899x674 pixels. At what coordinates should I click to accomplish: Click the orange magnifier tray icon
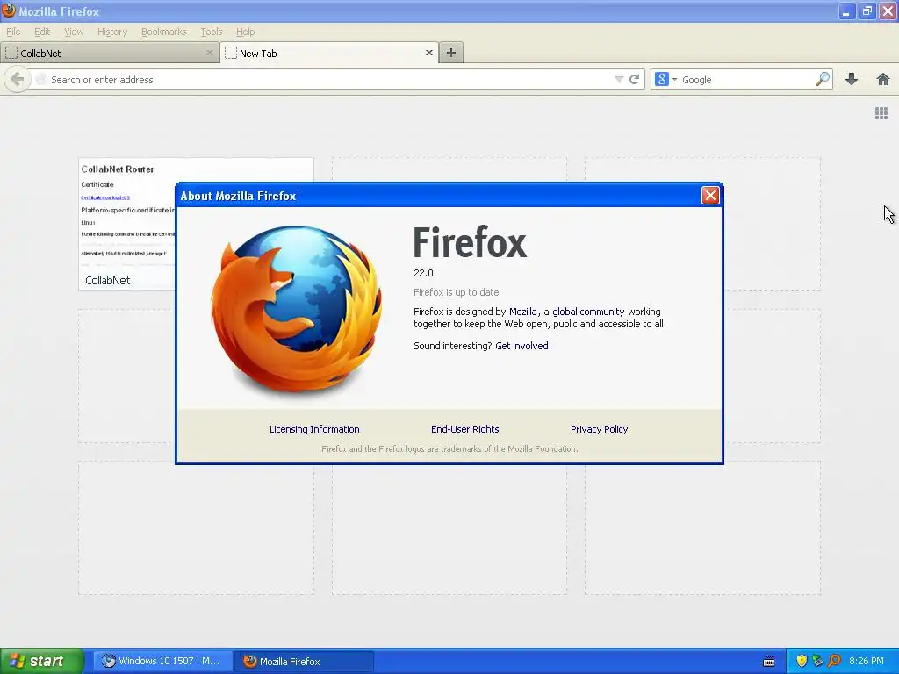click(x=834, y=661)
